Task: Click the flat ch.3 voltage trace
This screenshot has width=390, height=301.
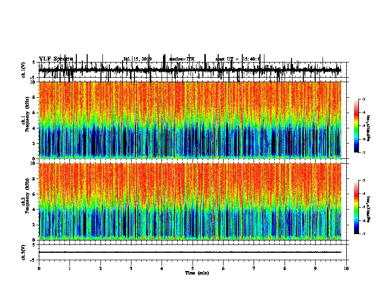Action: click(x=190, y=252)
